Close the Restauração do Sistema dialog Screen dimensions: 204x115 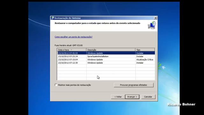(x=155, y=18)
